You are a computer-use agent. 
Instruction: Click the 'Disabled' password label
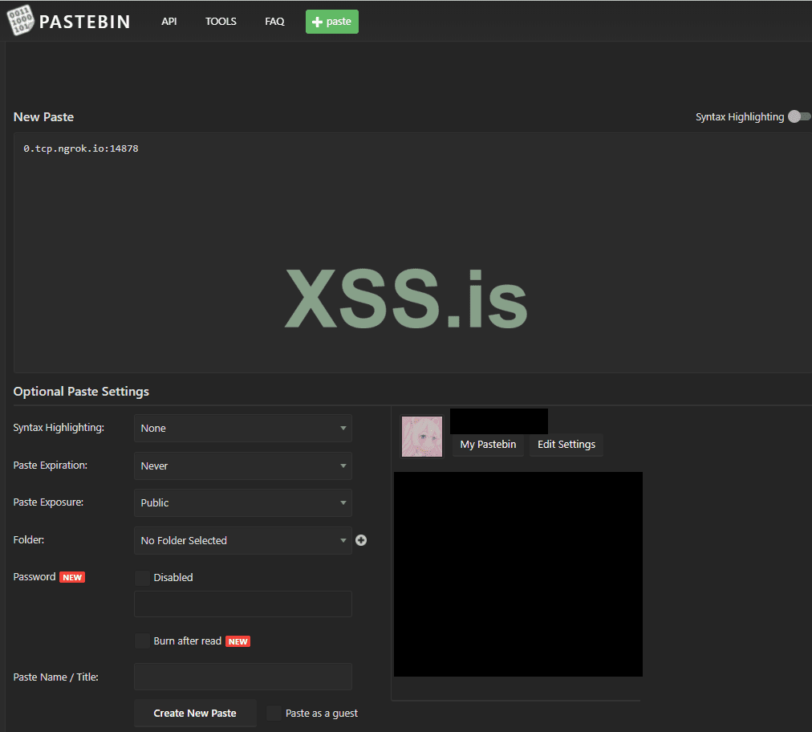click(x=173, y=578)
